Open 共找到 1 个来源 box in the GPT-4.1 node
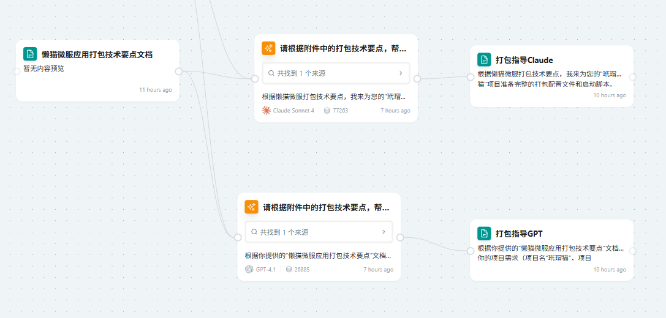The height and width of the screenshot is (318, 666). 319,232
